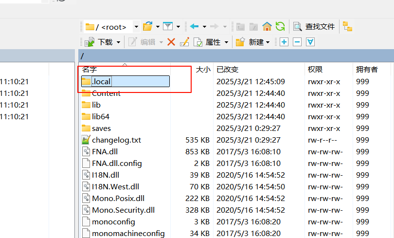Open the filter funnel icon
394x238 pixels.
168,26
